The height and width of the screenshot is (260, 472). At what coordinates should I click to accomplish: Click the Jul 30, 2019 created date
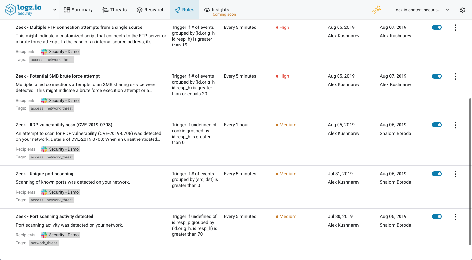pyautogui.click(x=340, y=216)
